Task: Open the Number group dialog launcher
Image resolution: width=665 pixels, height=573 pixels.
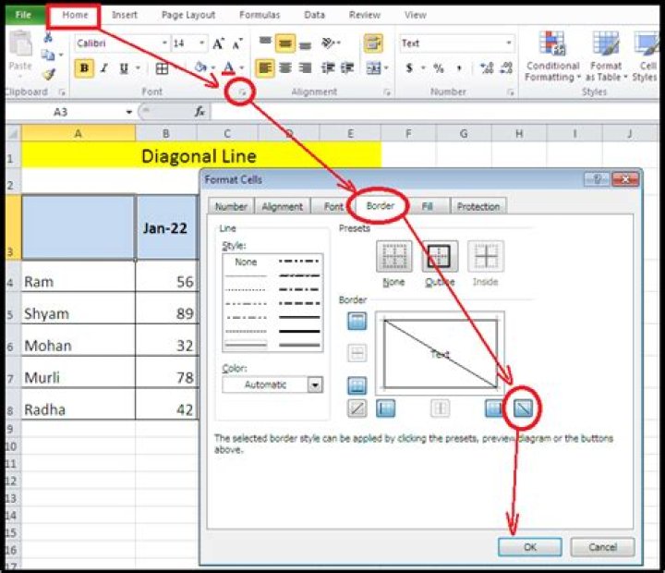Action: 511,91
